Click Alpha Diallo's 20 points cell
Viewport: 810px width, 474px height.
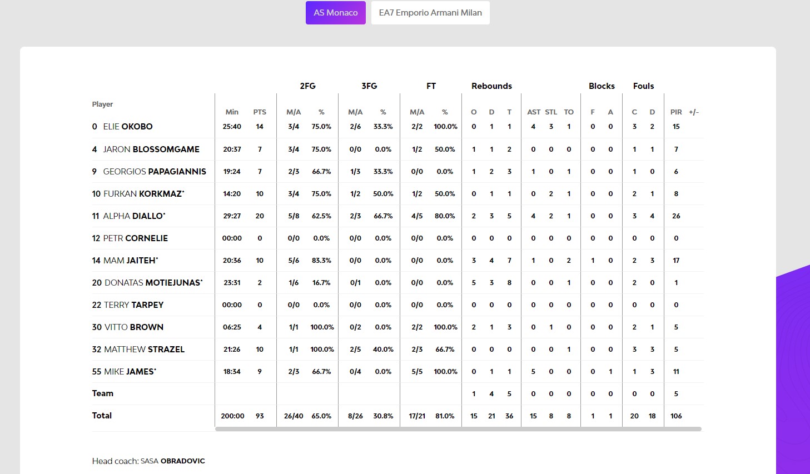[260, 216]
